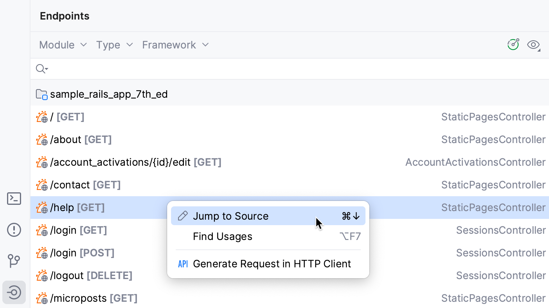Choose Jump to Source menu entry
549x308 pixels.
pos(230,216)
